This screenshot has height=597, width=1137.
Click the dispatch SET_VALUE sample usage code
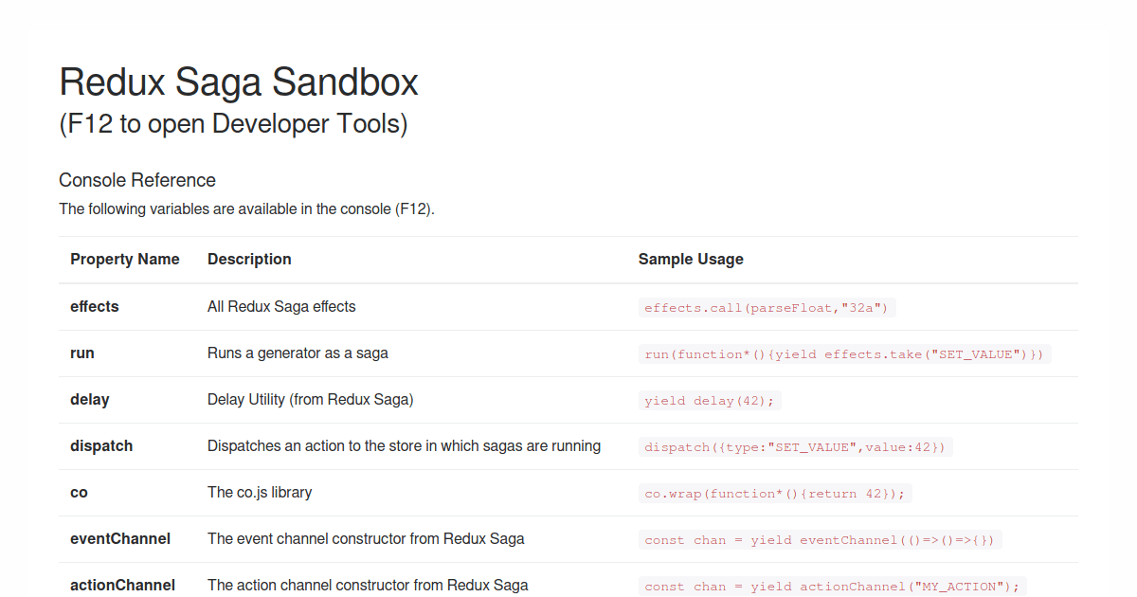coord(795,446)
